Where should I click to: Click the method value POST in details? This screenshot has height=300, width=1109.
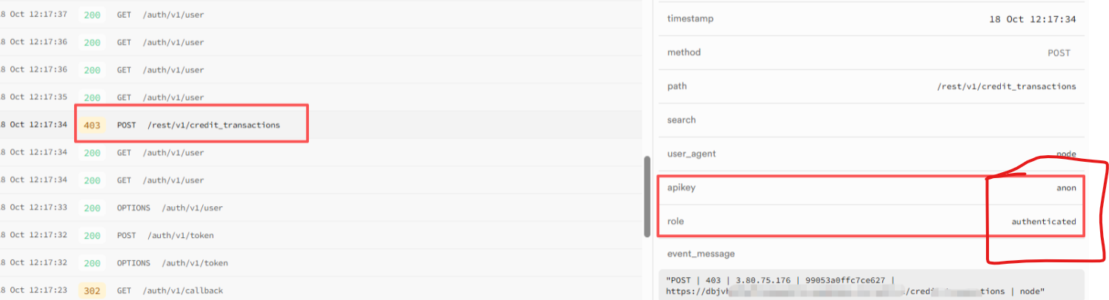click(x=1059, y=53)
